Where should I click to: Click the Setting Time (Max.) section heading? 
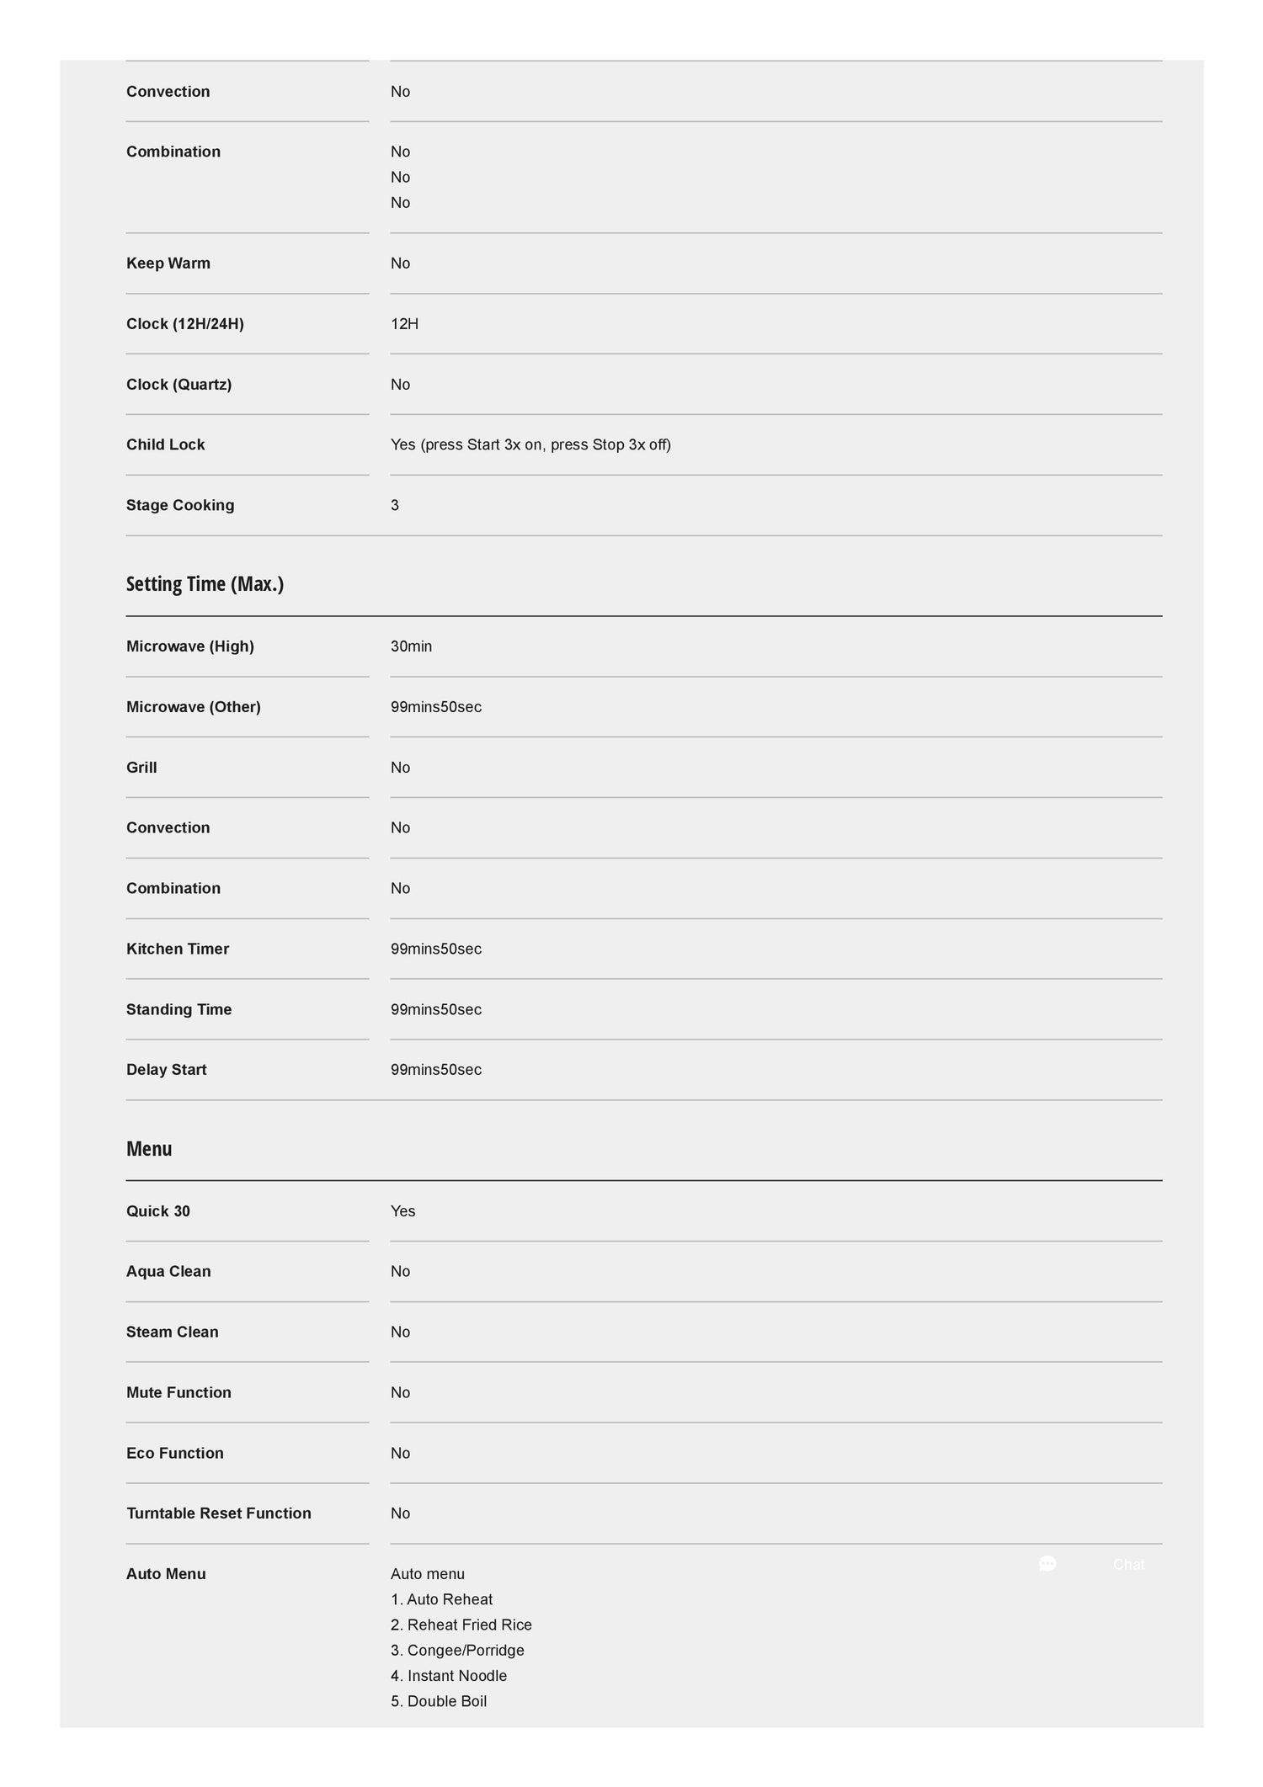[205, 583]
